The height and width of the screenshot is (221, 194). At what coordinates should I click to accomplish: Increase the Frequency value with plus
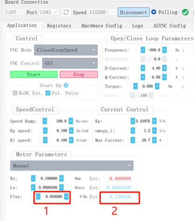click(x=165, y=50)
